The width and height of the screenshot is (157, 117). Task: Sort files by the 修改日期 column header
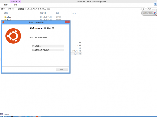coord(43,13)
